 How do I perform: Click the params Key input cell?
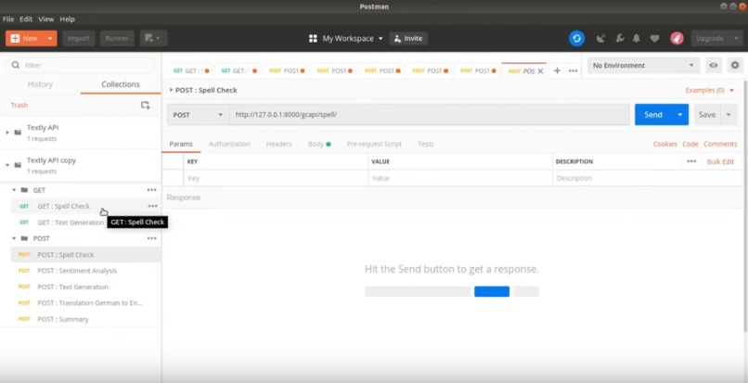click(x=276, y=178)
